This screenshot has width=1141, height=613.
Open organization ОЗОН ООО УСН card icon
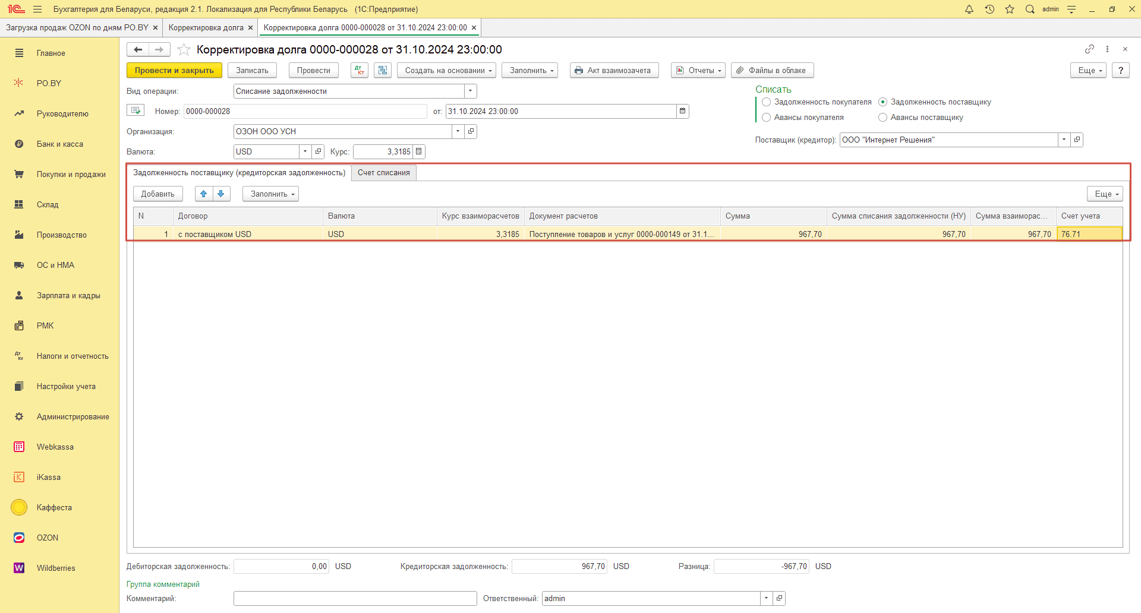coord(471,131)
